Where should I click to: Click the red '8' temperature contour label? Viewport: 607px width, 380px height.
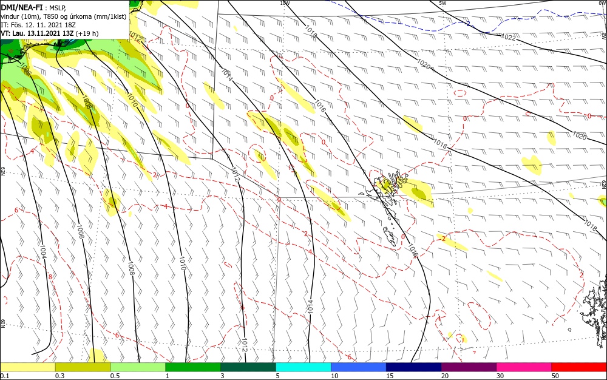point(50,277)
